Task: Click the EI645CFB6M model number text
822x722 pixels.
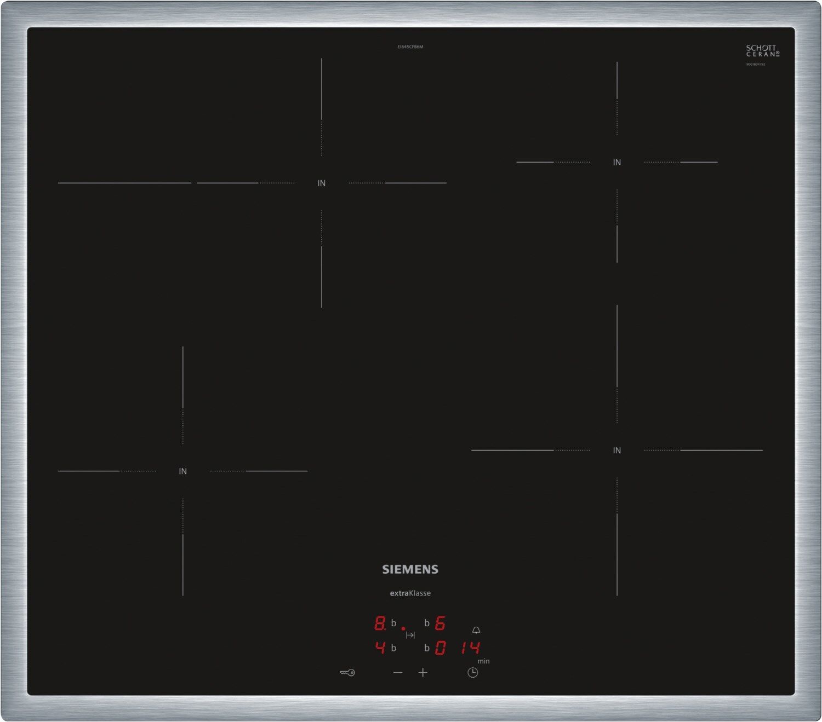Action: 410,47
